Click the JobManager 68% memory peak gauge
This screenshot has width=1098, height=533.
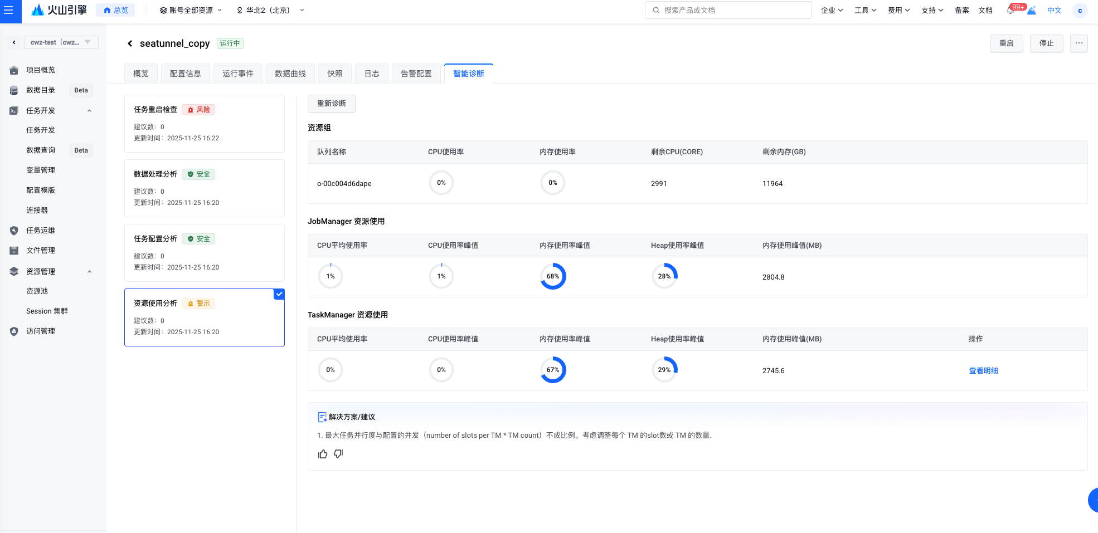click(553, 276)
